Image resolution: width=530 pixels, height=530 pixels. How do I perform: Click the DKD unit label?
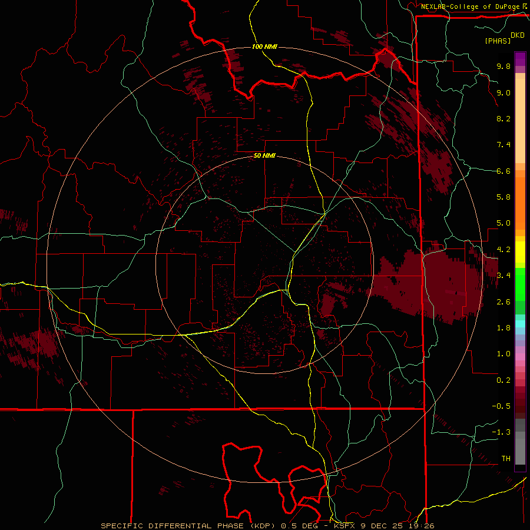(x=518, y=35)
